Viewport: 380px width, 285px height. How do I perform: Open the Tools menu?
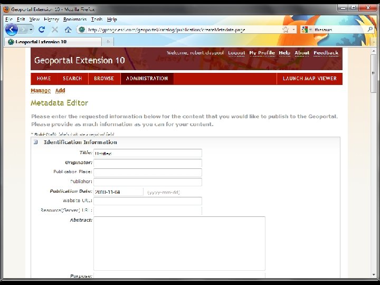click(97, 19)
